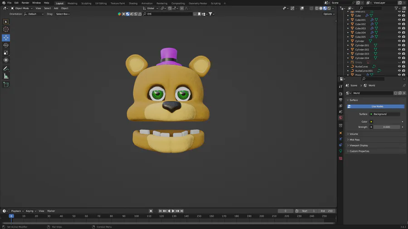This screenshot has height=229, width=408.
Task: Switch to rendered viewport shading
Action: click(329, 8)
